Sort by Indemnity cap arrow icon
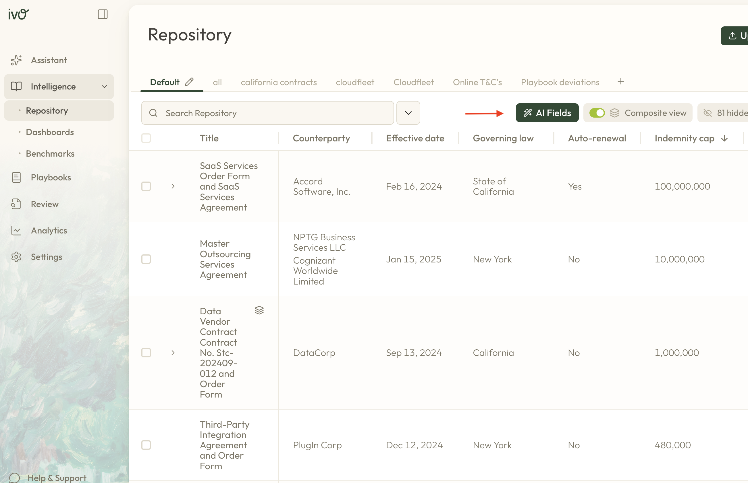Screen dimensions: 748x483 coord(724,138)
